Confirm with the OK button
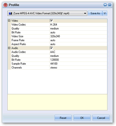The width and height of the screenshot is (116, 126). 82,118
